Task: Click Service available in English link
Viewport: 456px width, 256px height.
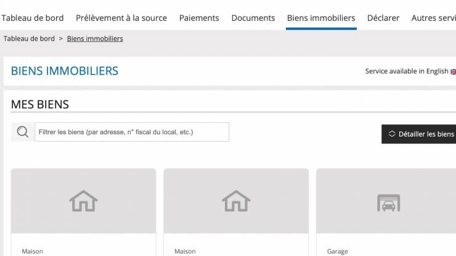Action: pyautogui.click(x=407, y=71)
